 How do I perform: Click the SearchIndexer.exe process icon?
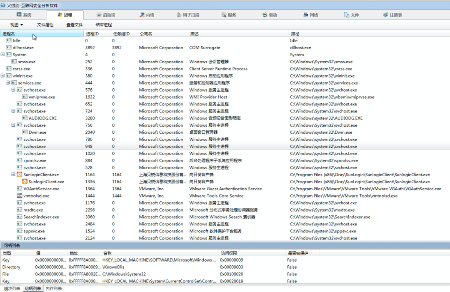(x=19, y=217)
